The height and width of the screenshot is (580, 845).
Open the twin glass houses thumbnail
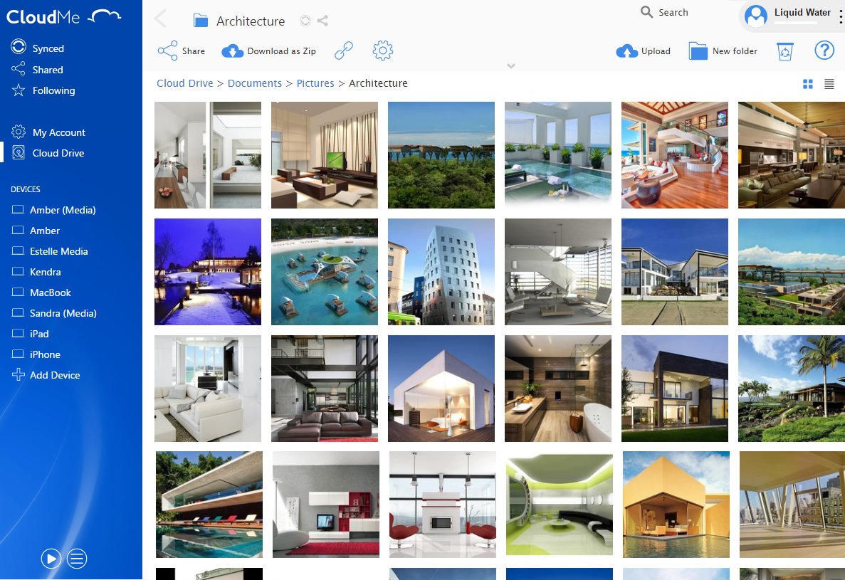tap(675, 272)
